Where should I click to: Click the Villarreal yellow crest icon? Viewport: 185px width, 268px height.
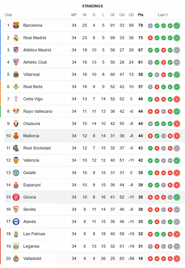[16, 75]
